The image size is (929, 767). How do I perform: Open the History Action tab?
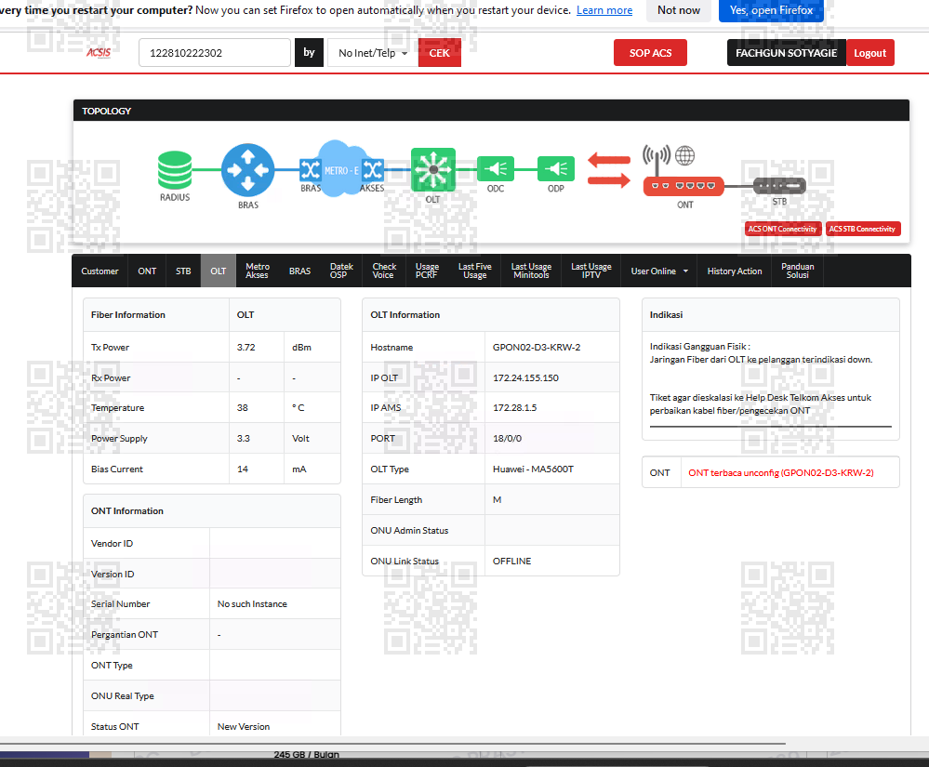[x=734, y=271]
